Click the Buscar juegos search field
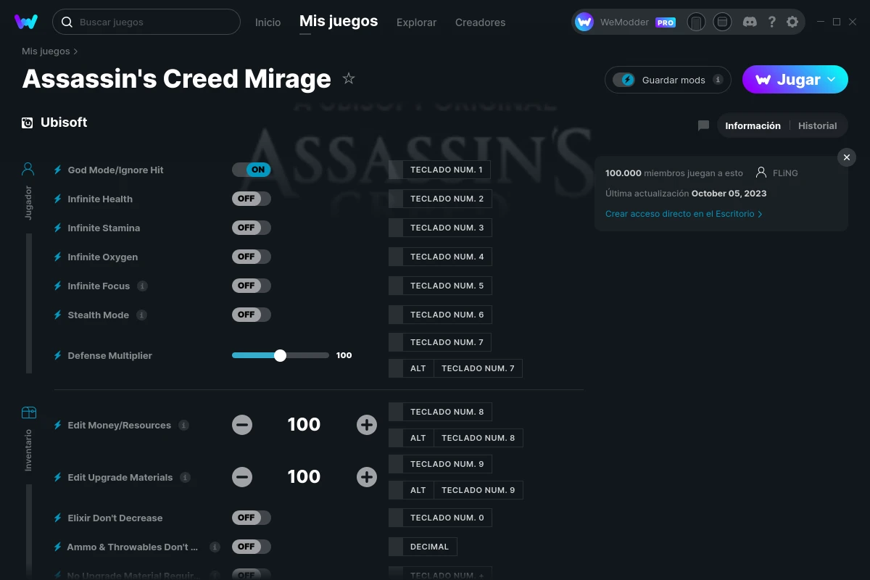The height and width of the screenshot is (580, 870). [x=146, y=22]
